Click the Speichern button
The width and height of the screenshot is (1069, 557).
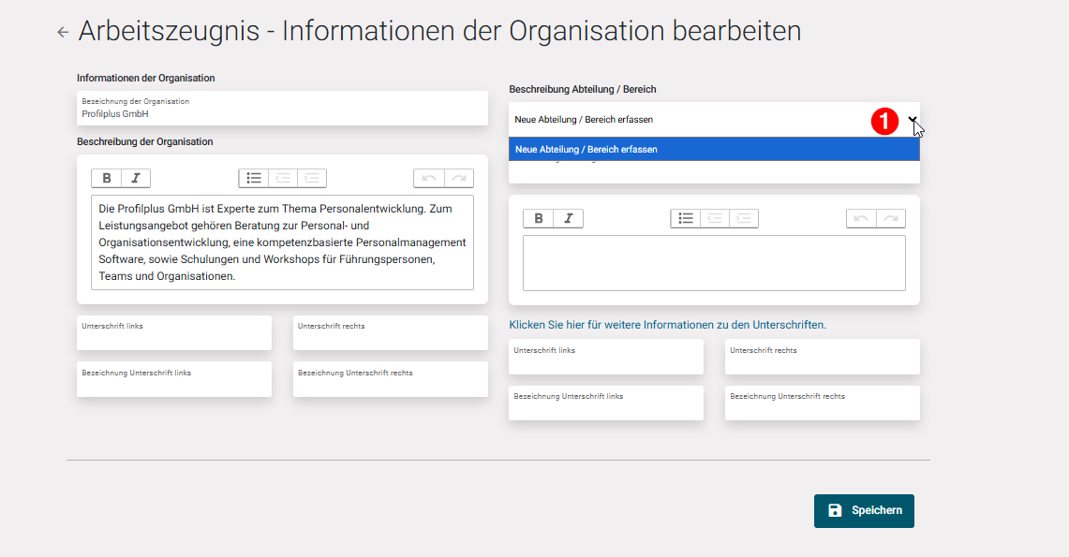pos(863,511)
